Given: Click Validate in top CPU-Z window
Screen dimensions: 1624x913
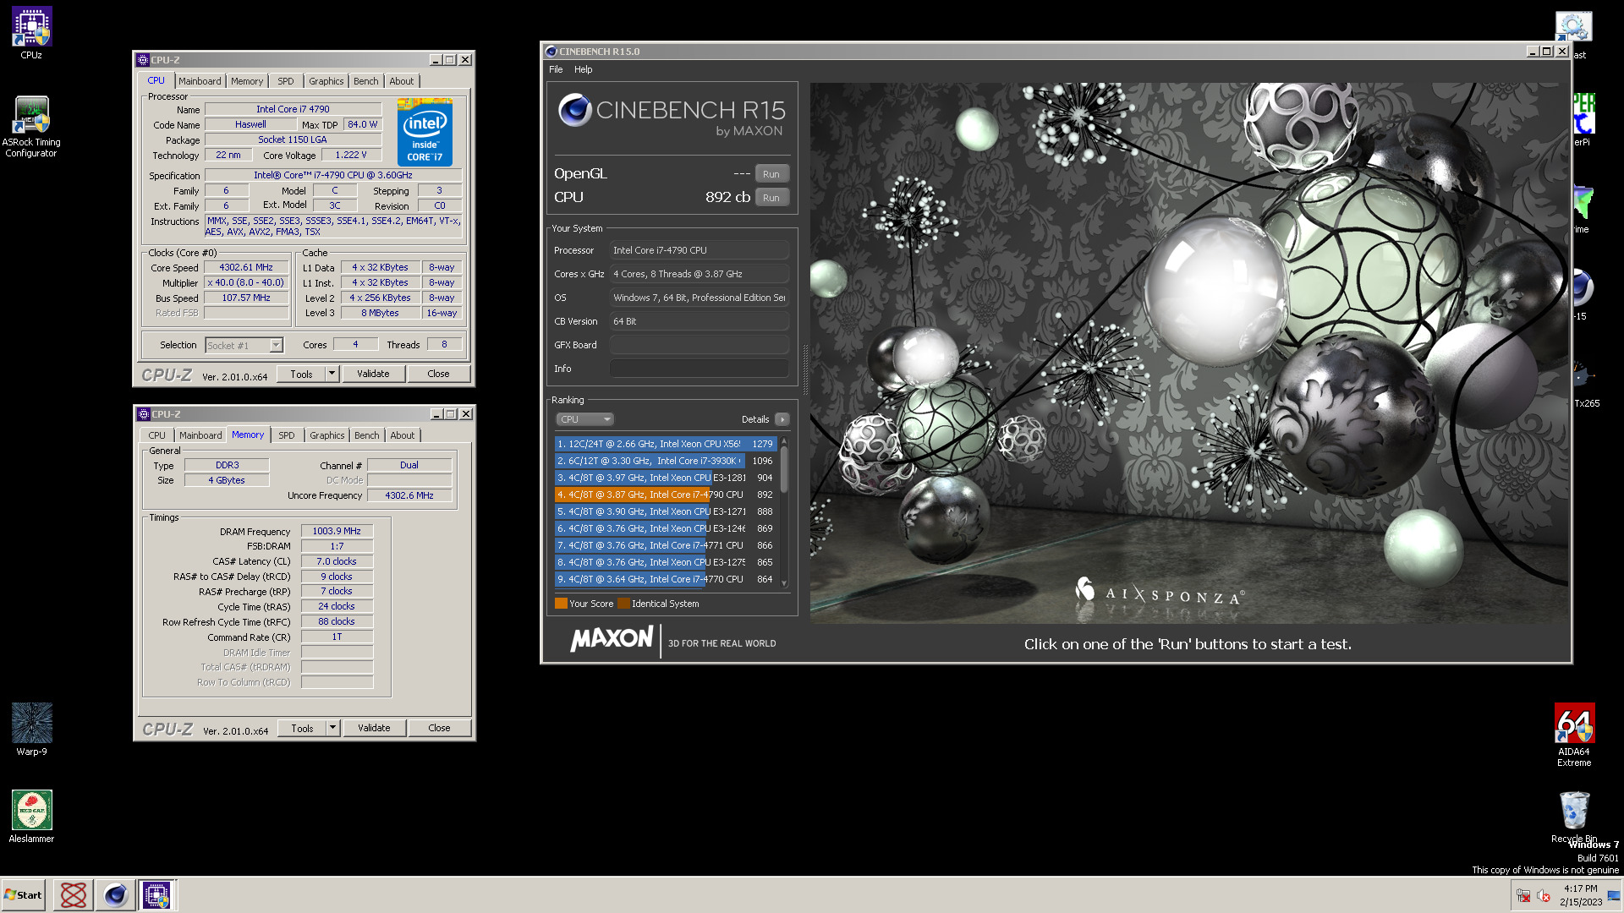Looking at the screenshot, I should click(x=373, y=374).
